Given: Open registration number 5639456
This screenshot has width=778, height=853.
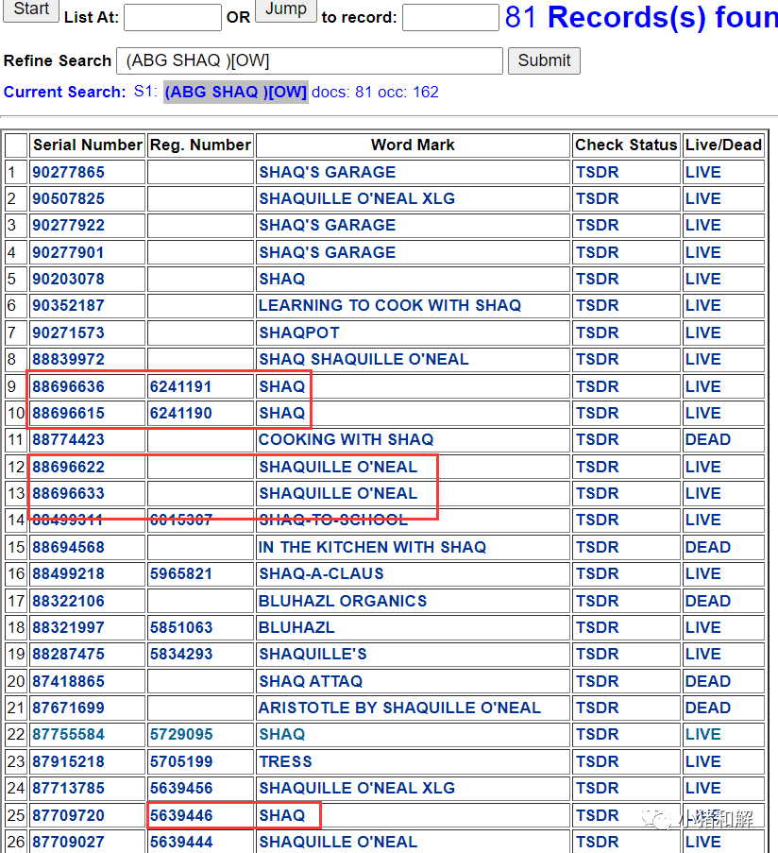Looking at the screenshot, I should point(180,788).
